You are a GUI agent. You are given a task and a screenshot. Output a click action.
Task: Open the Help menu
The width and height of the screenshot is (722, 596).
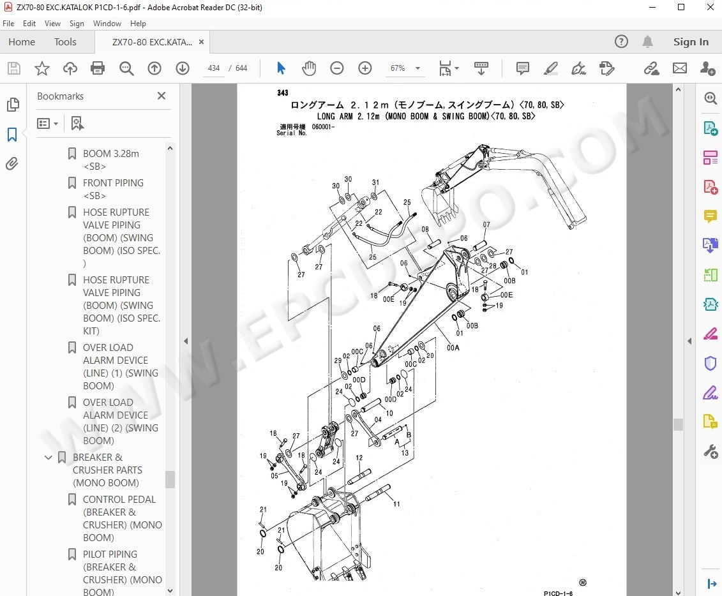click(138, 24)
